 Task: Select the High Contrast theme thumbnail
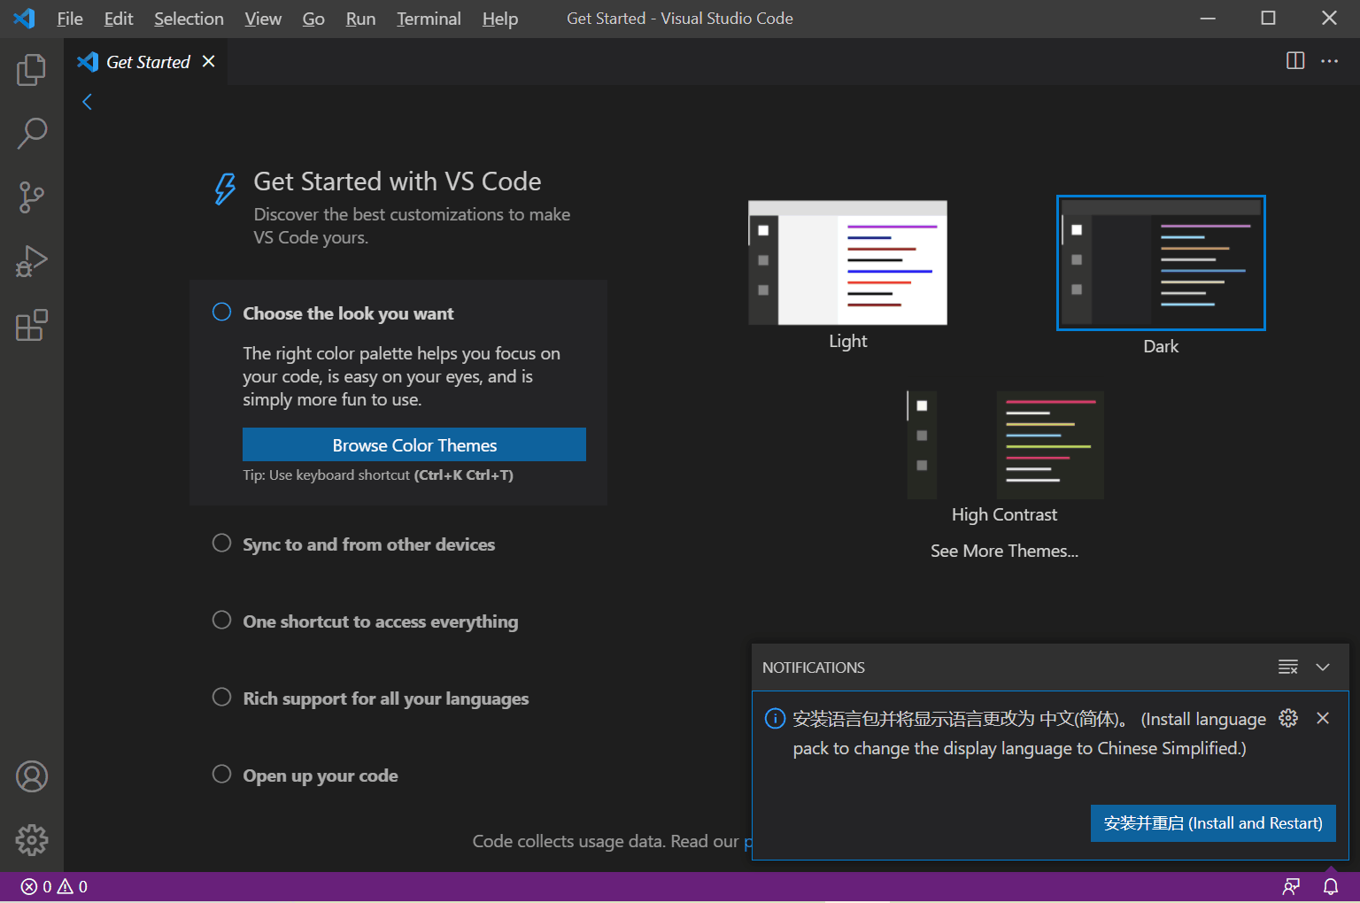click(x=1005, y=445)
